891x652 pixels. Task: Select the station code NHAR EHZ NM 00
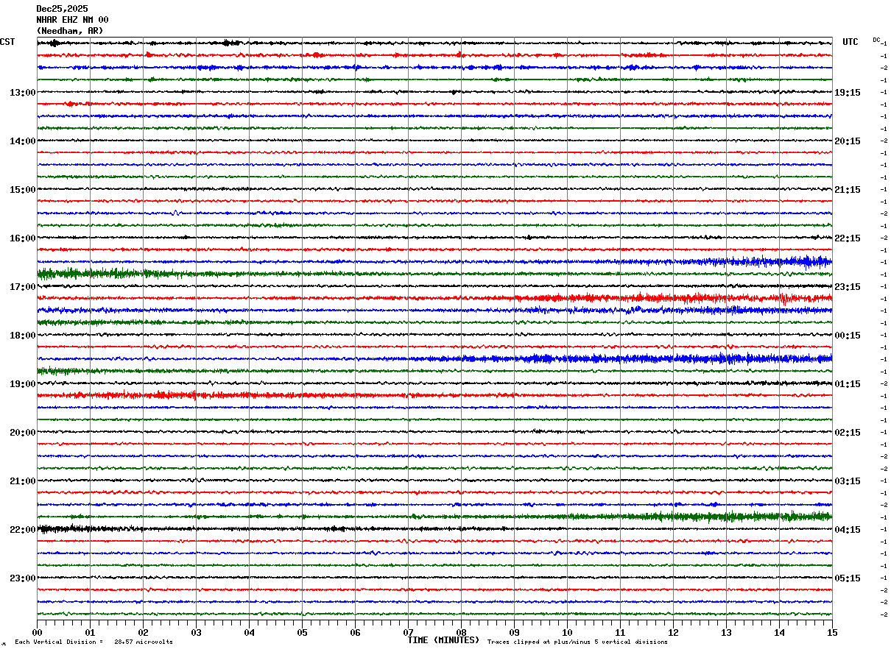pyautogui.click(x=72, y=20)
